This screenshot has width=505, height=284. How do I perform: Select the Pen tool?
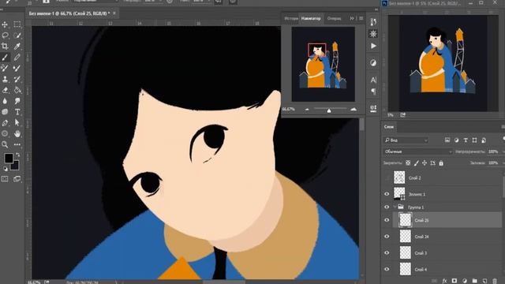(x=5, y=123)
